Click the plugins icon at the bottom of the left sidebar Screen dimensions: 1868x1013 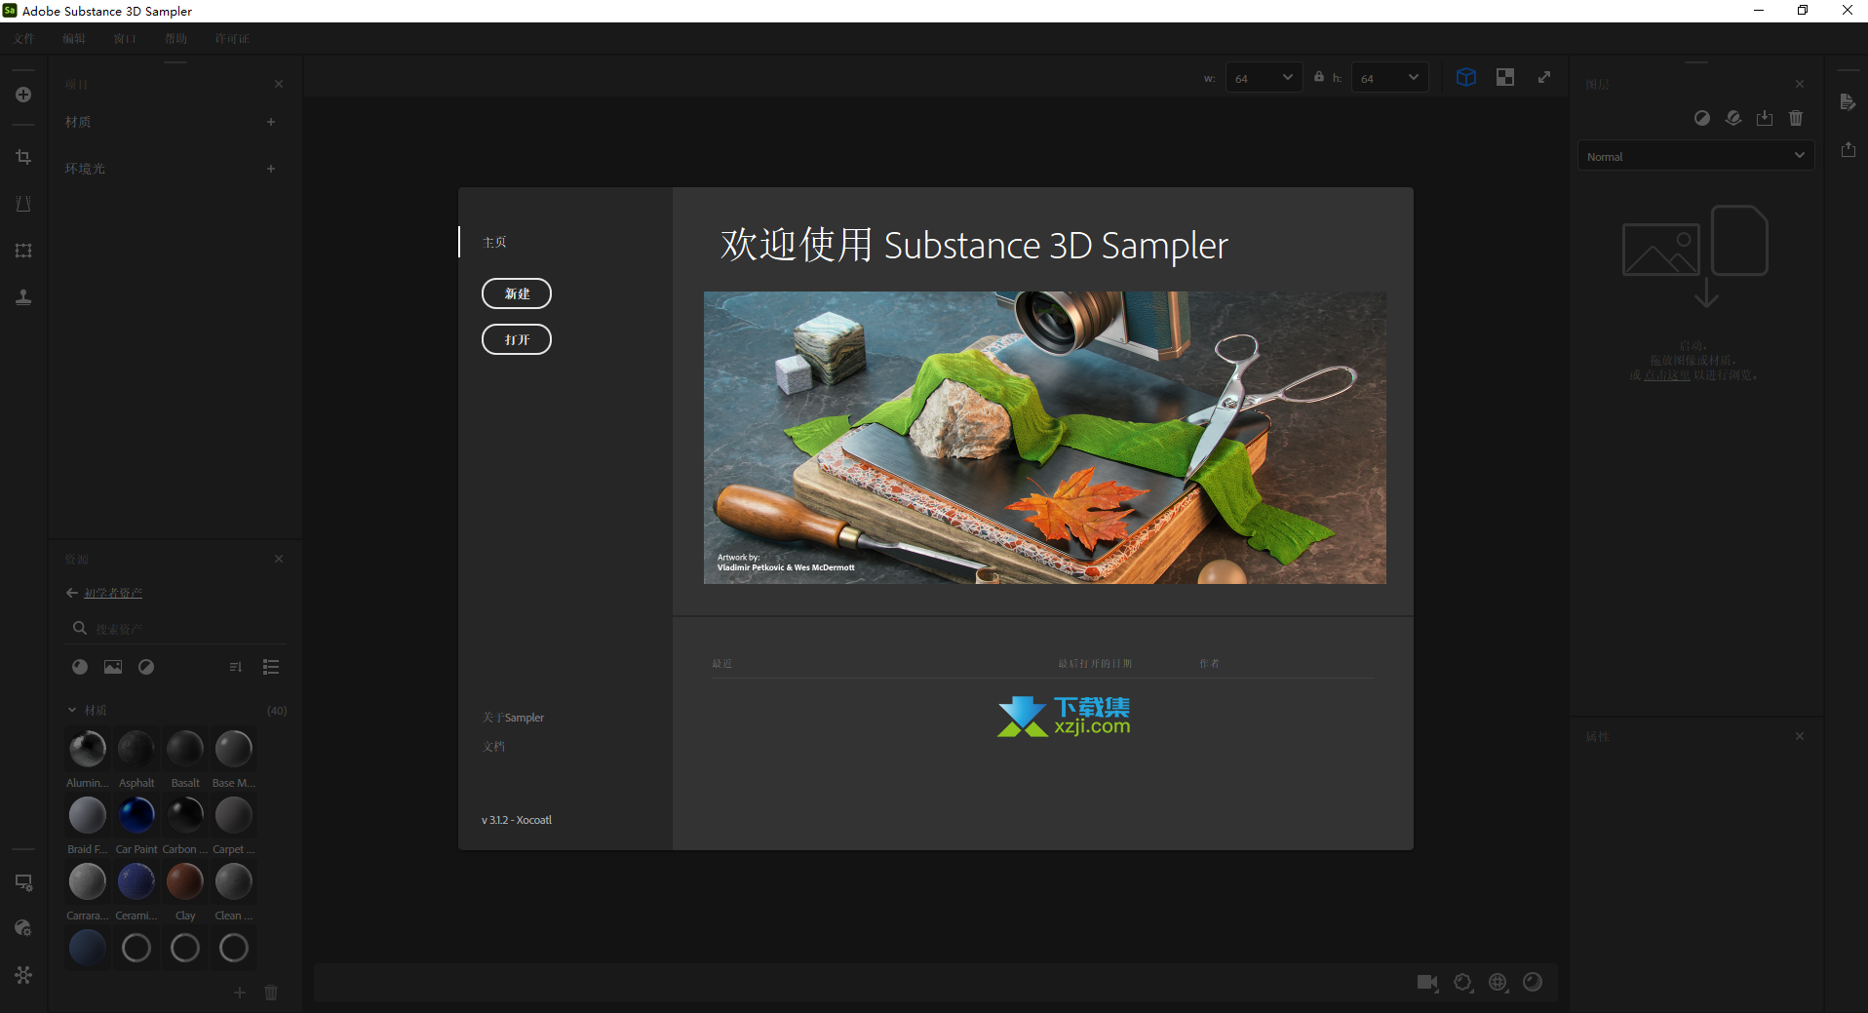click(23, 975)
